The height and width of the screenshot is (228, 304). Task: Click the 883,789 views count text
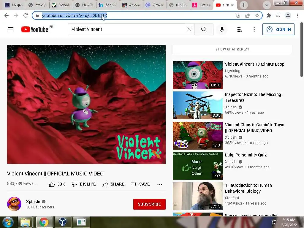click(x=21, y=183)
